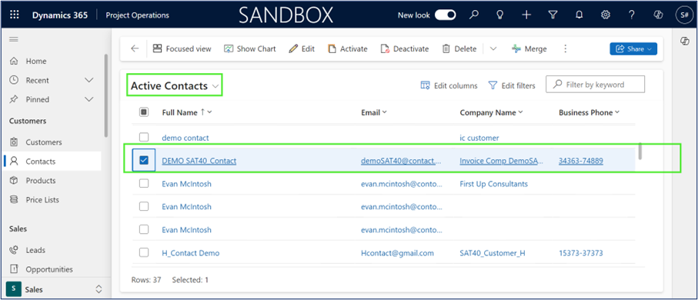The height and width of the screenshot is (300, 698).
Task: Check the Evan McIntosh First Up Consultants row
Action: pos(144,183)
